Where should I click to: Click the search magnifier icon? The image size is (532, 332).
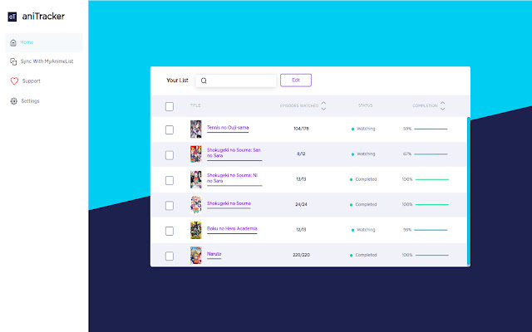[204, 81]
